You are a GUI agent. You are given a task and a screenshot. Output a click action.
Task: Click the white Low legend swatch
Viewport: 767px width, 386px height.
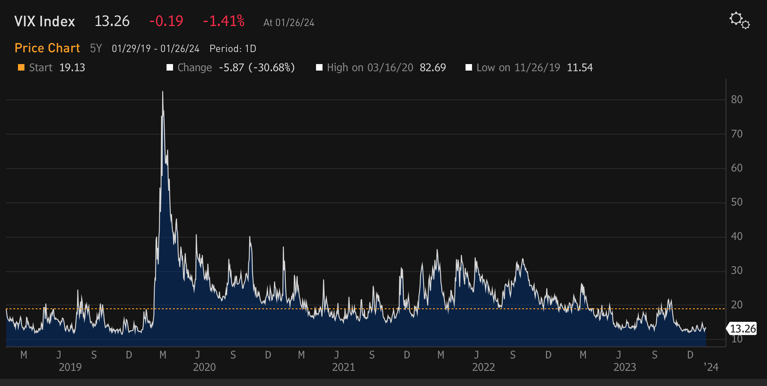click(469, 67)
